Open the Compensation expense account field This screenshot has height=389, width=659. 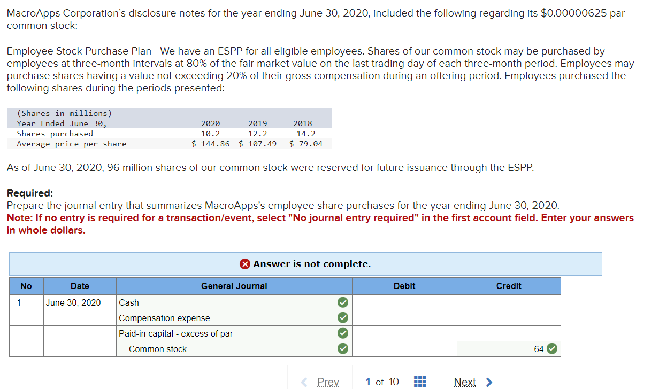click(225, 317)
